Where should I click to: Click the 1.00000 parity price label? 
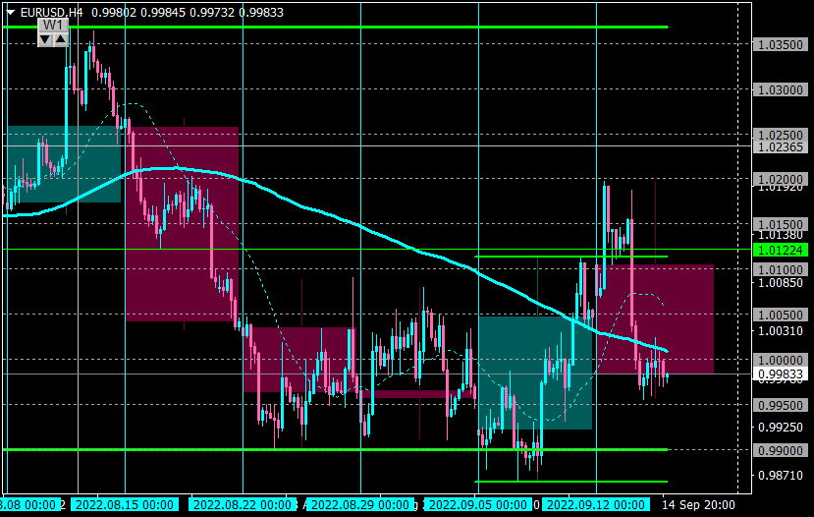point(781,360)
